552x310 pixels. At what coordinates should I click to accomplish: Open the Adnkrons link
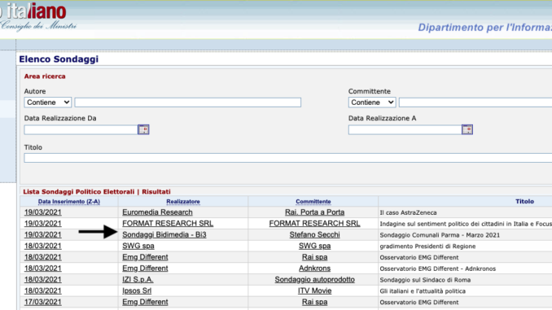[x=315, y=269]
